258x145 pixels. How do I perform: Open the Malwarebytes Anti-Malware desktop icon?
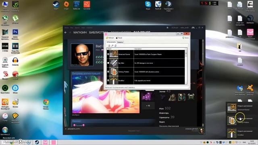(240, 90)
